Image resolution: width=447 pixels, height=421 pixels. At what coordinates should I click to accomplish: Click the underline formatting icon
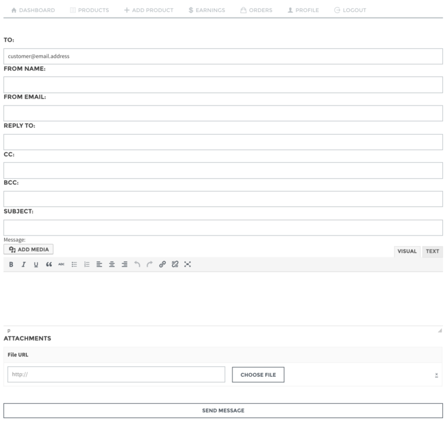pos(36,264)
